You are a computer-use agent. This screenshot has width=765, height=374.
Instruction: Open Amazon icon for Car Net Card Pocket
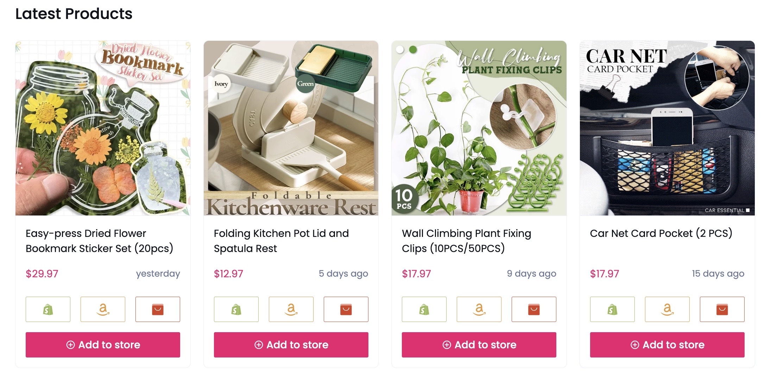667,309
